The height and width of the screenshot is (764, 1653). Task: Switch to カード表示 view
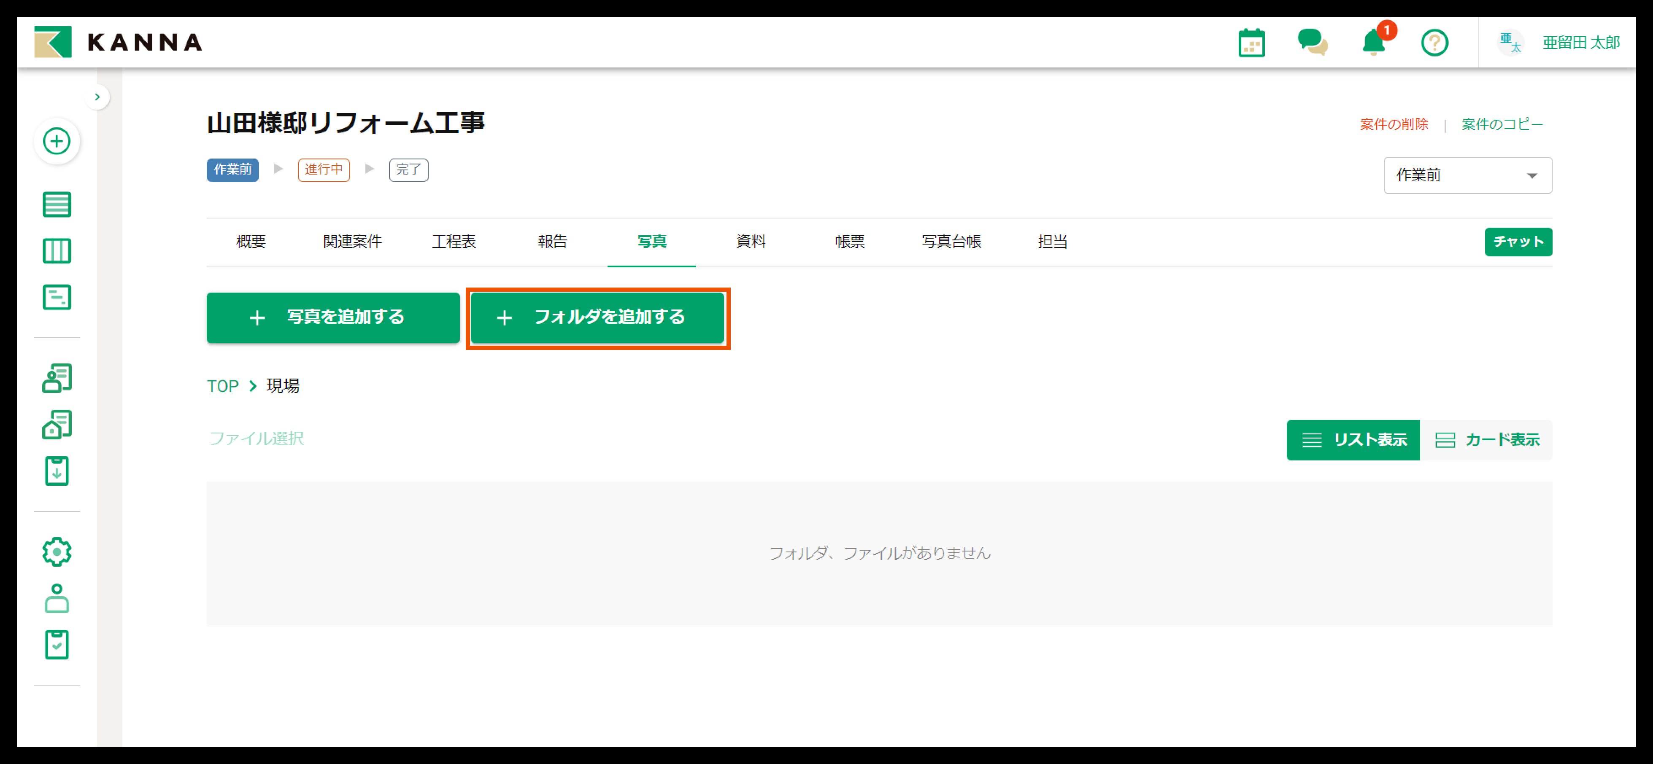click(1486, 440)
